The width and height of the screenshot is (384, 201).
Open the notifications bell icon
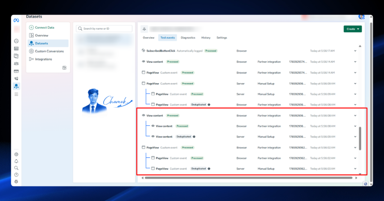pos(16,161)
